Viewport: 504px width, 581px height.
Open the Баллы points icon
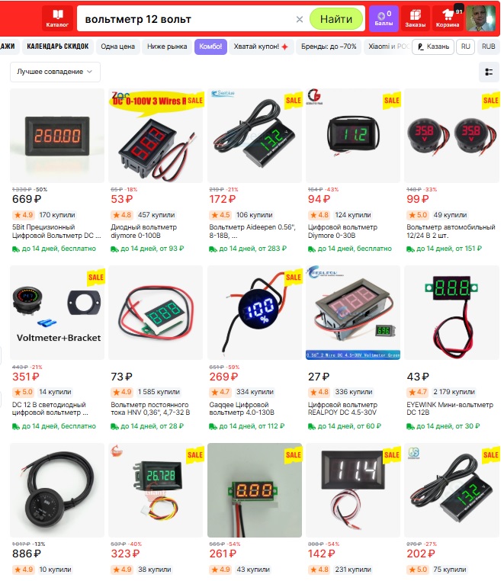click(x=384, y=18)
